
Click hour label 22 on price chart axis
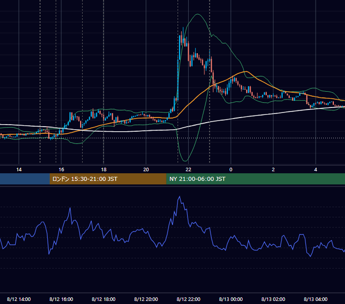(189, 170)
